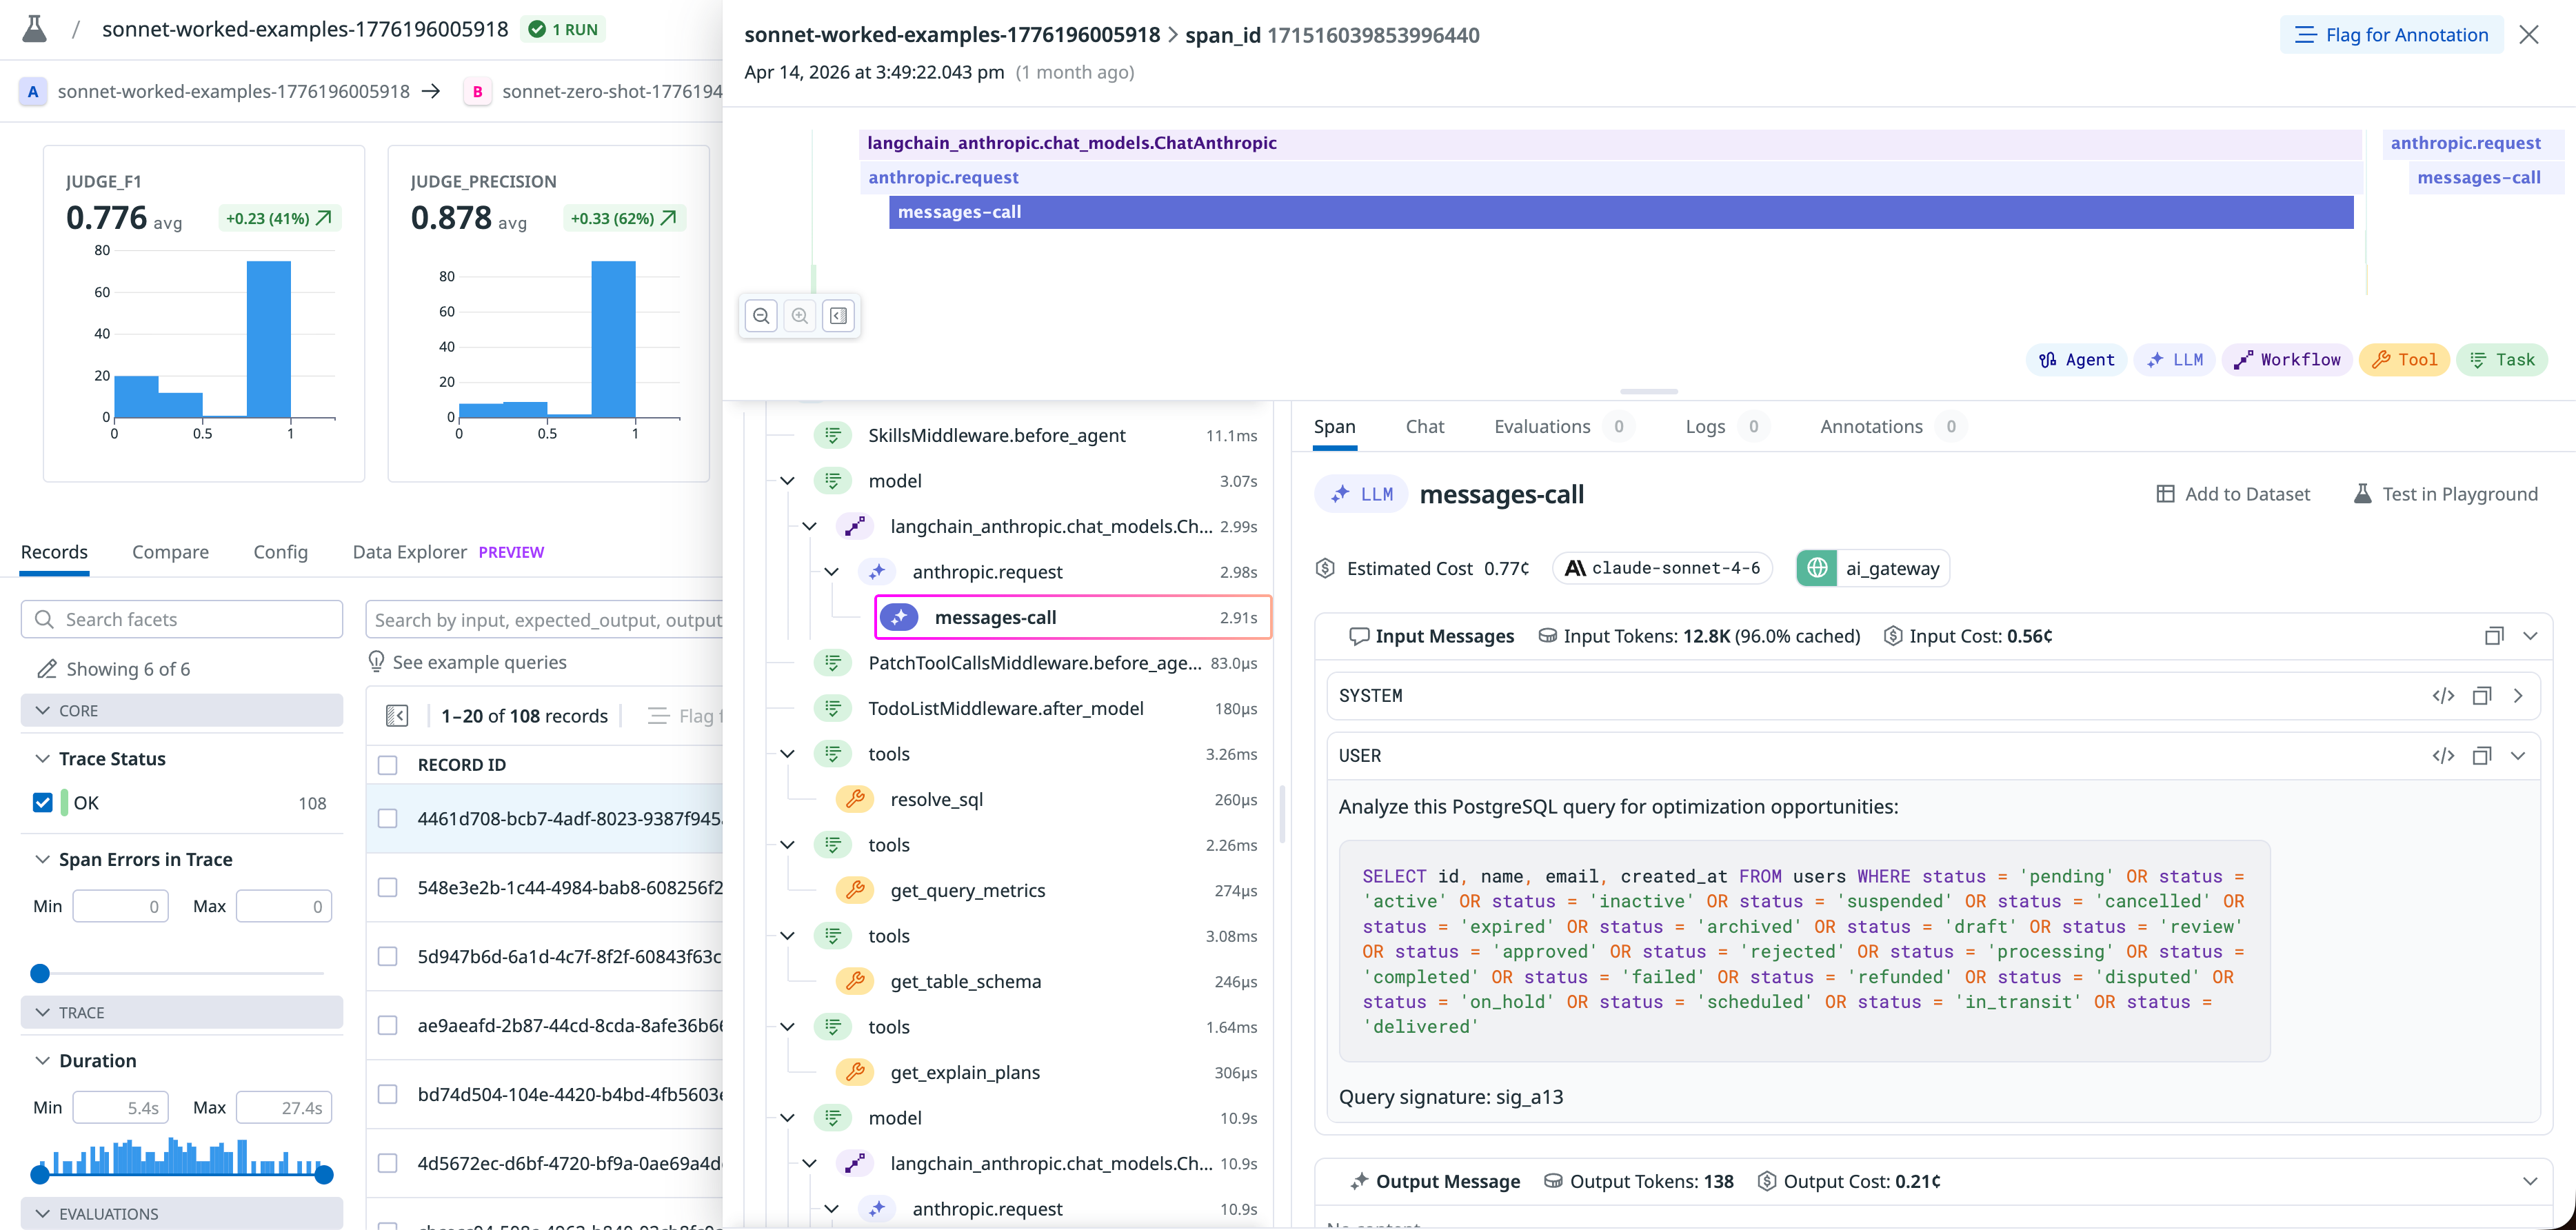Collapse Span Errors in Trace facet
The width and height of the screenshot is (2576, 1230).
[42, 860]
